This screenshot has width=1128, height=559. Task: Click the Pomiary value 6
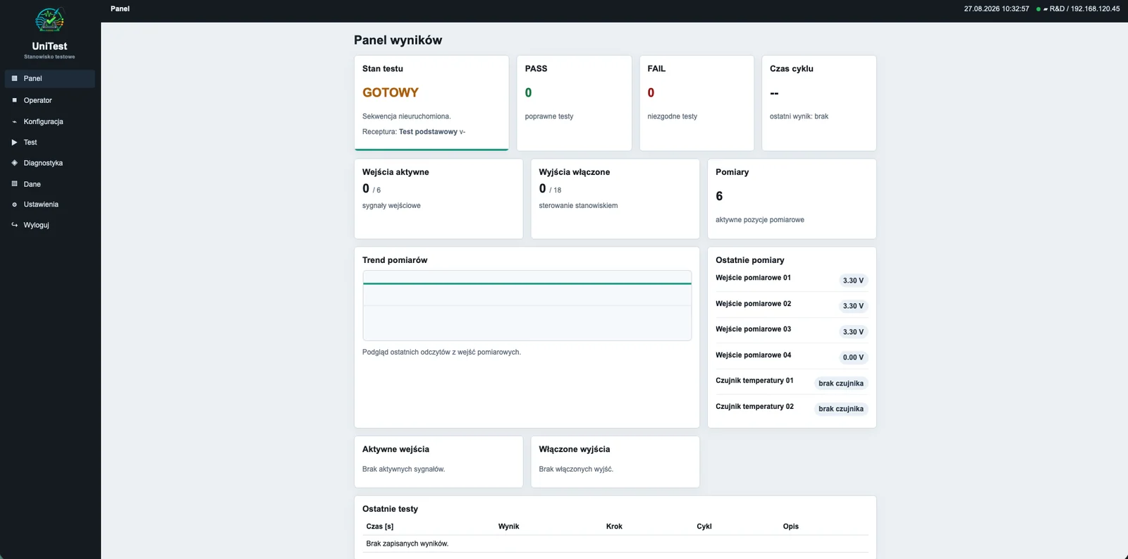point(719,196)
